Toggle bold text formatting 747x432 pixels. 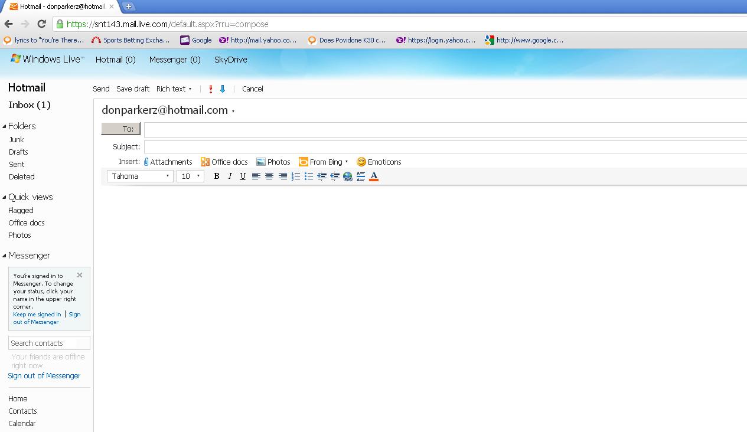pos(217,176)
